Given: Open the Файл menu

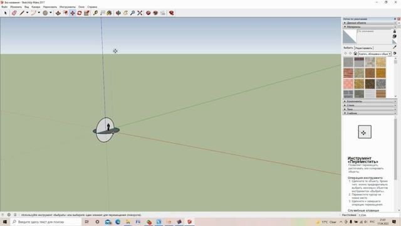Looking at the screenshot, I should point(4,7).
